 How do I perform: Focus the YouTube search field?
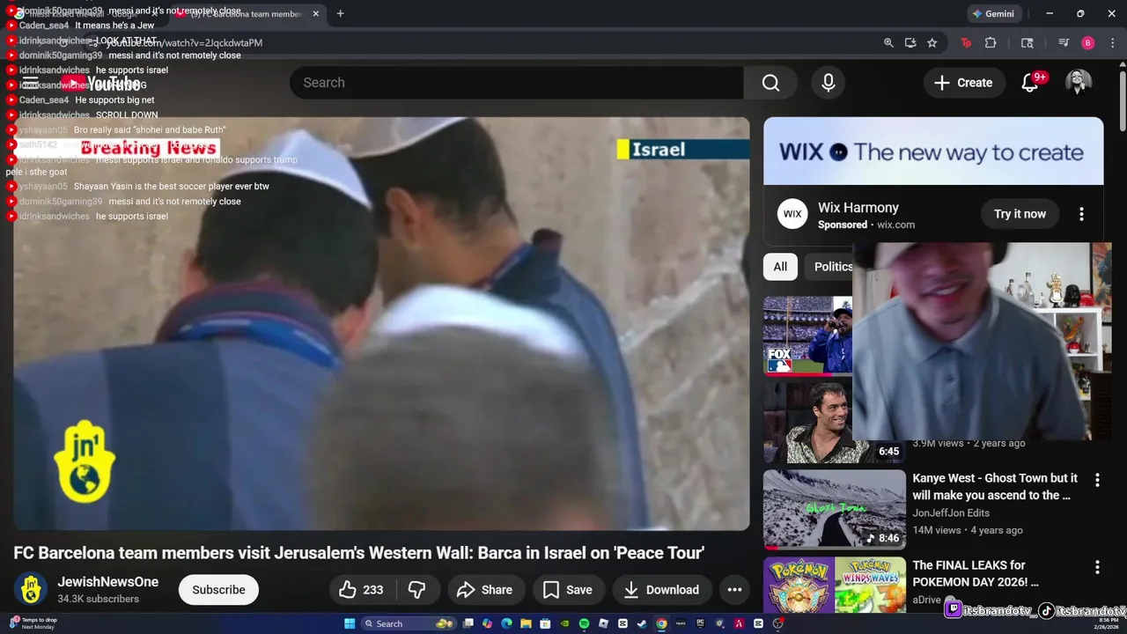pyautogui.click(x=517, y=83)
